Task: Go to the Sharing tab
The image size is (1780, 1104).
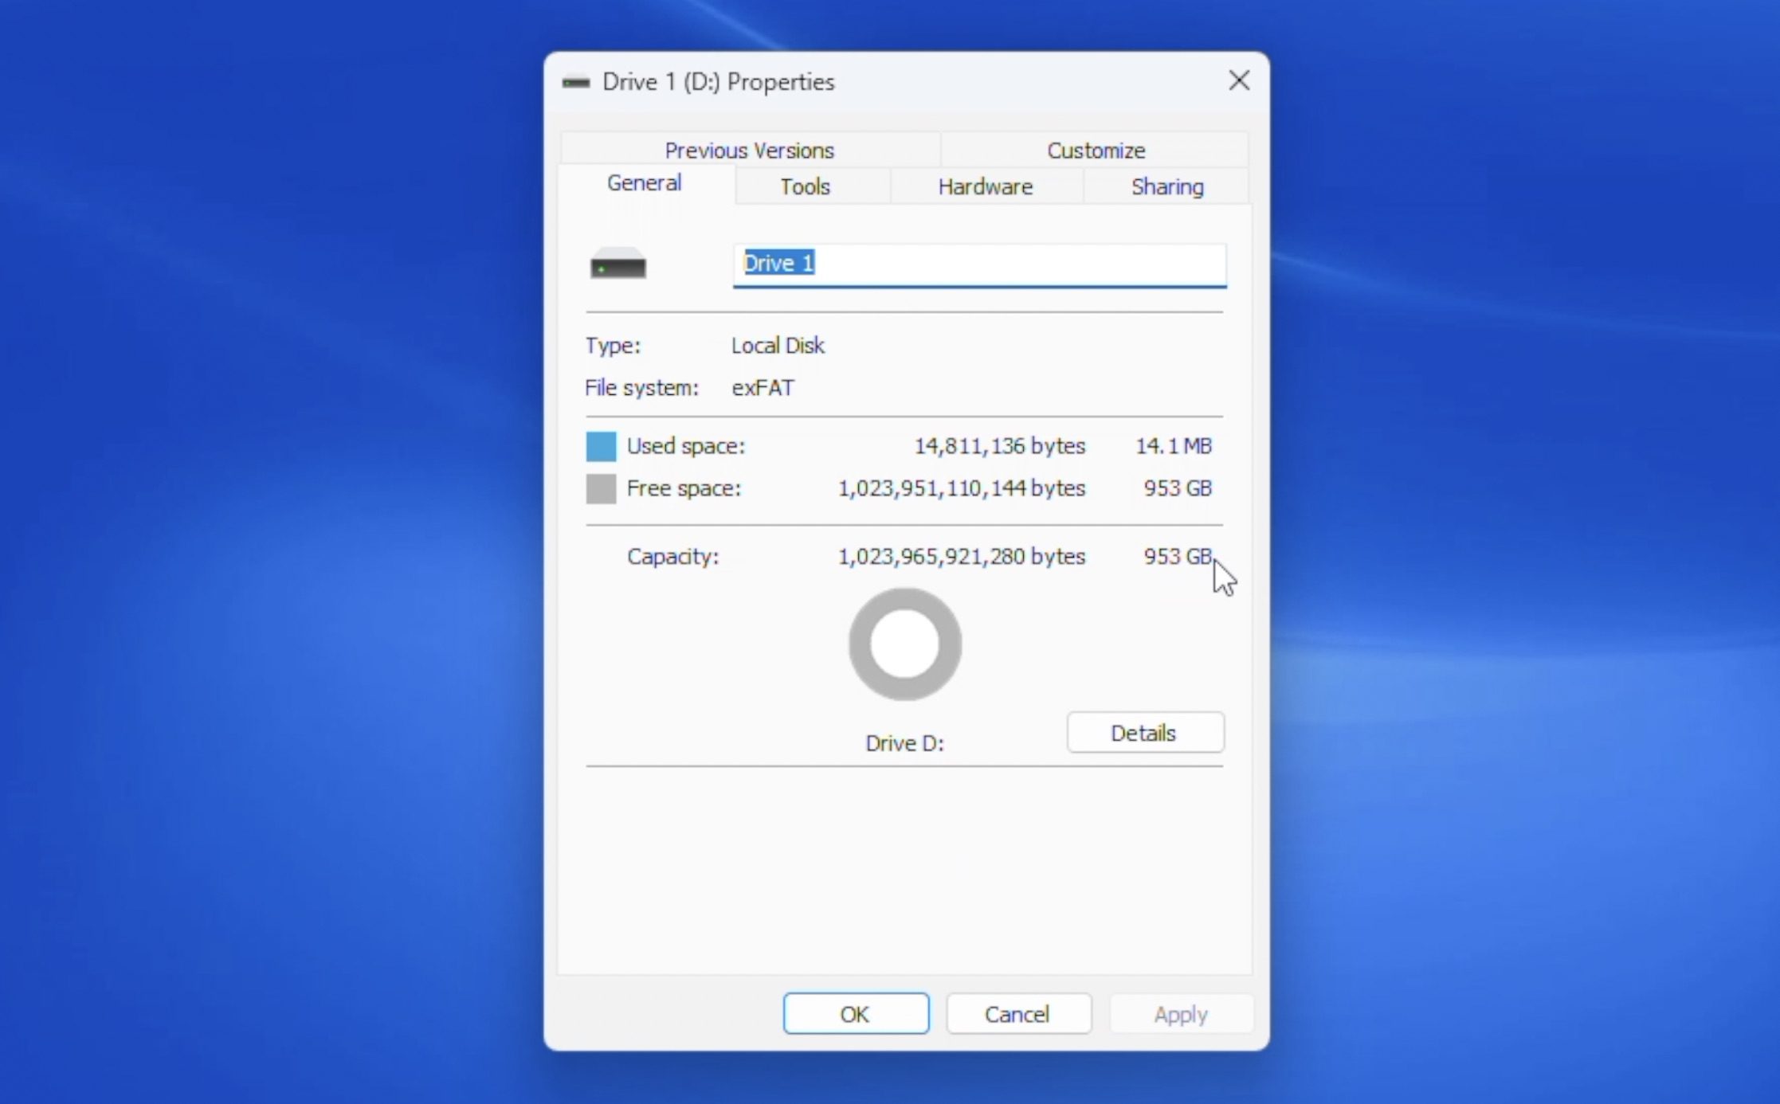Action: point(1166,186)
